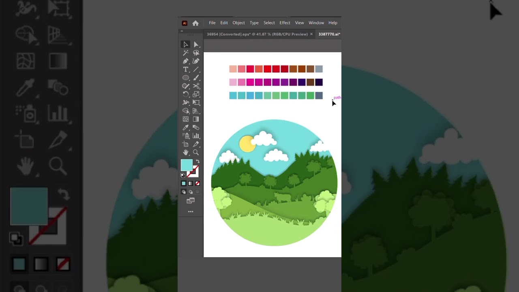Screen dimensions: 519x292
Task: Collapse the toolbar with double-arrow
Action: coord(182,31)
